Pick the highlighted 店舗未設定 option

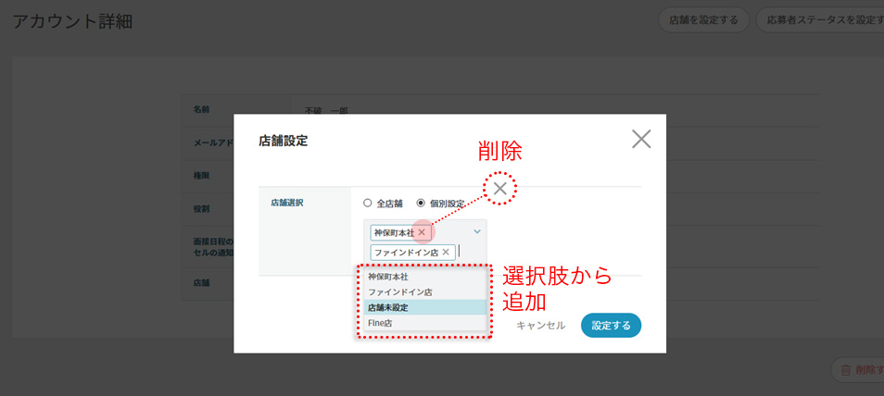387,307
